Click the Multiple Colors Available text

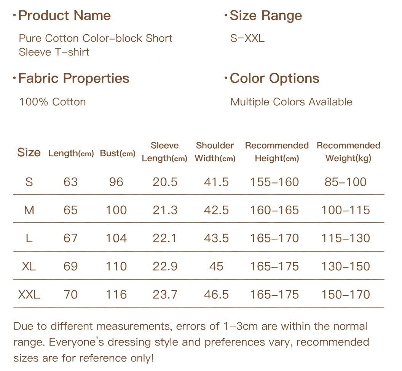pyautogui.click(x=291, y=102)
